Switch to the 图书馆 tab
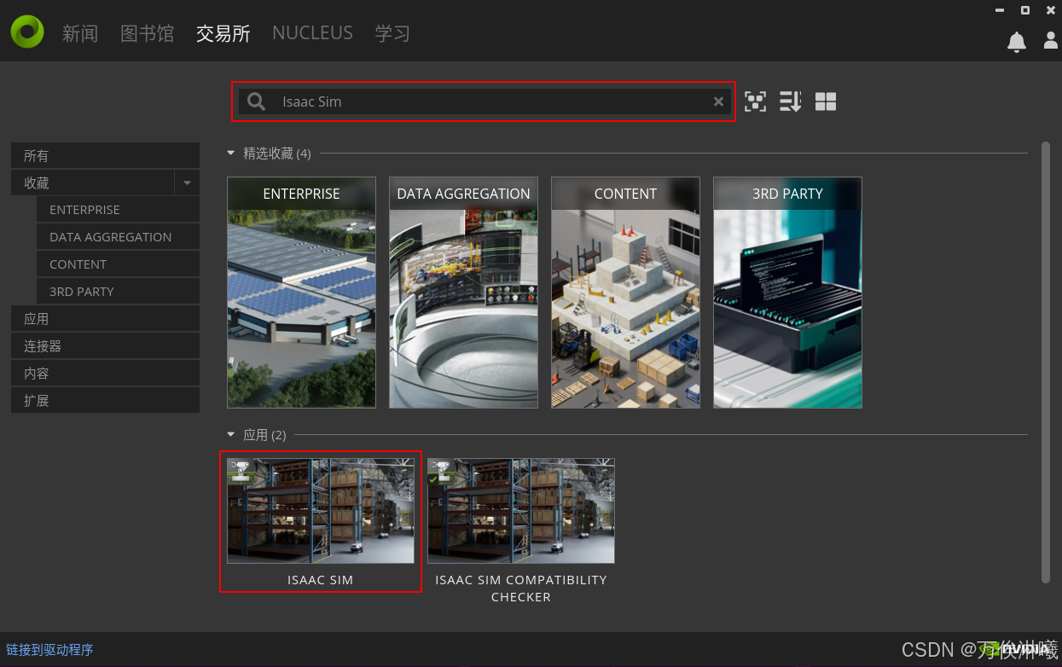The image size is (1062, 667). tap(147, 33)
